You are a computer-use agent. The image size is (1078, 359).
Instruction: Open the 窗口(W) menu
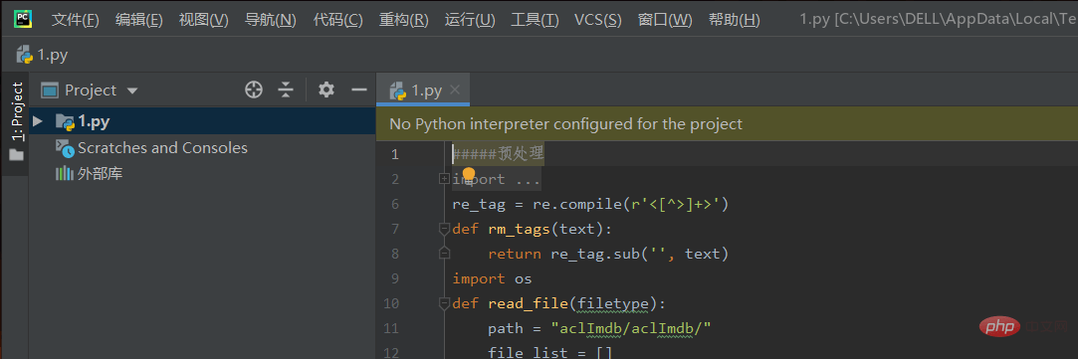(665, 20)
